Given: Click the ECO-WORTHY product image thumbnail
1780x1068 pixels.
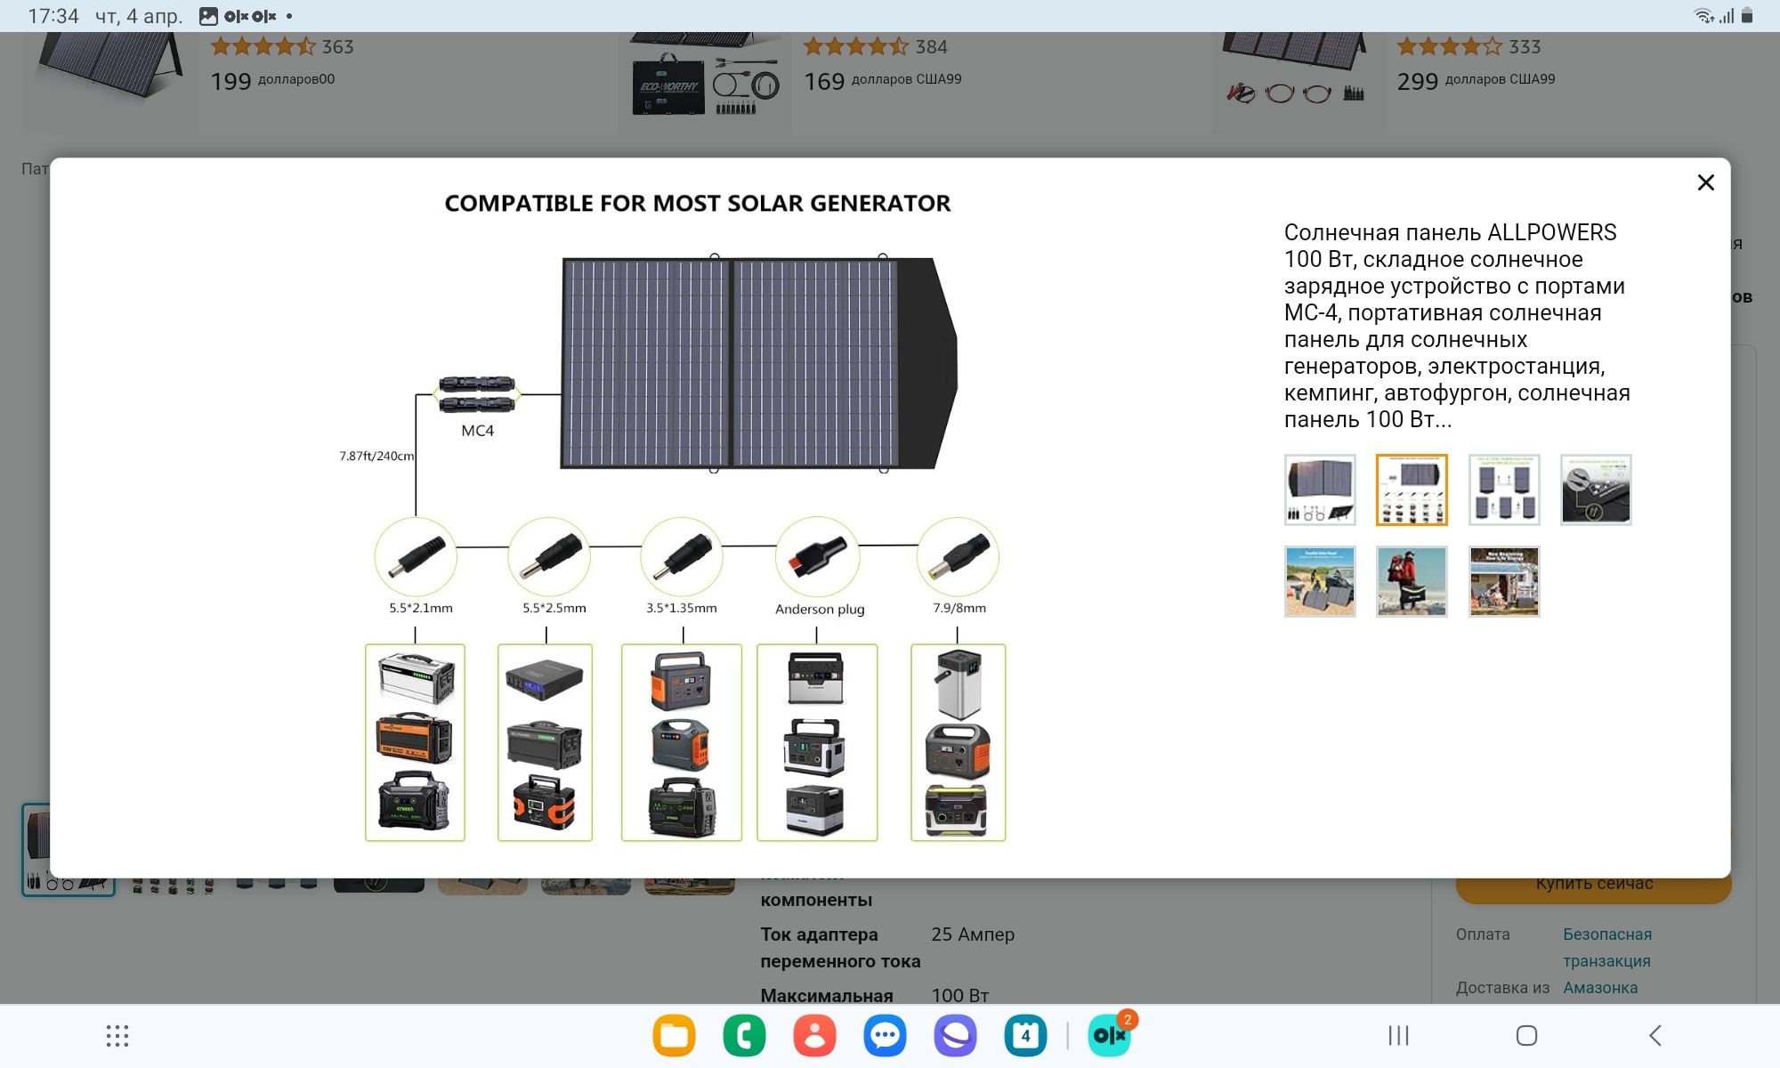Looking at the screenshot, I should (705, 82).
